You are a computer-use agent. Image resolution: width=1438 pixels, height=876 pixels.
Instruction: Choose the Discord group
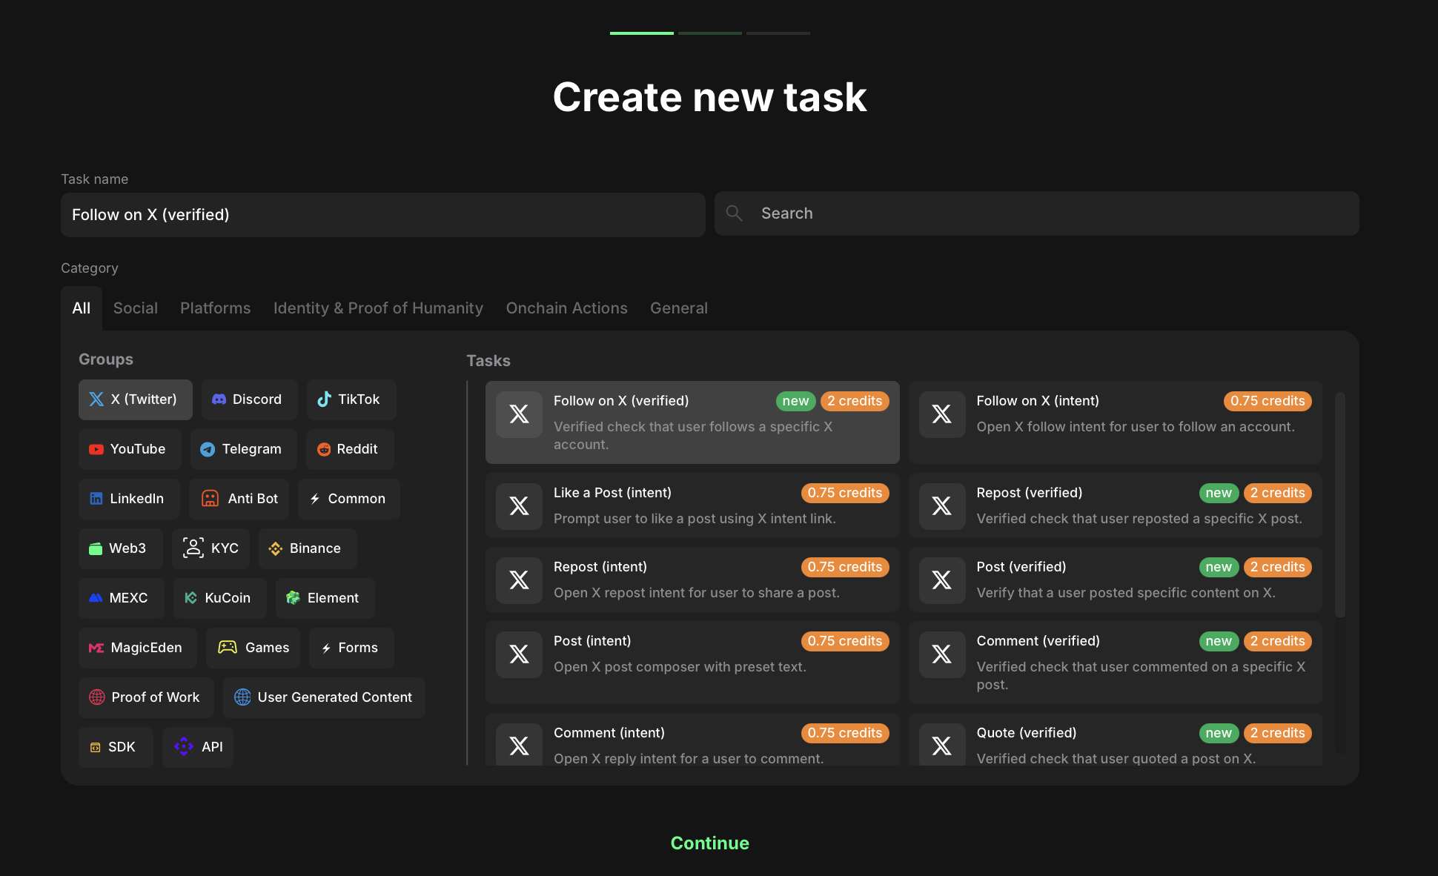249,399
